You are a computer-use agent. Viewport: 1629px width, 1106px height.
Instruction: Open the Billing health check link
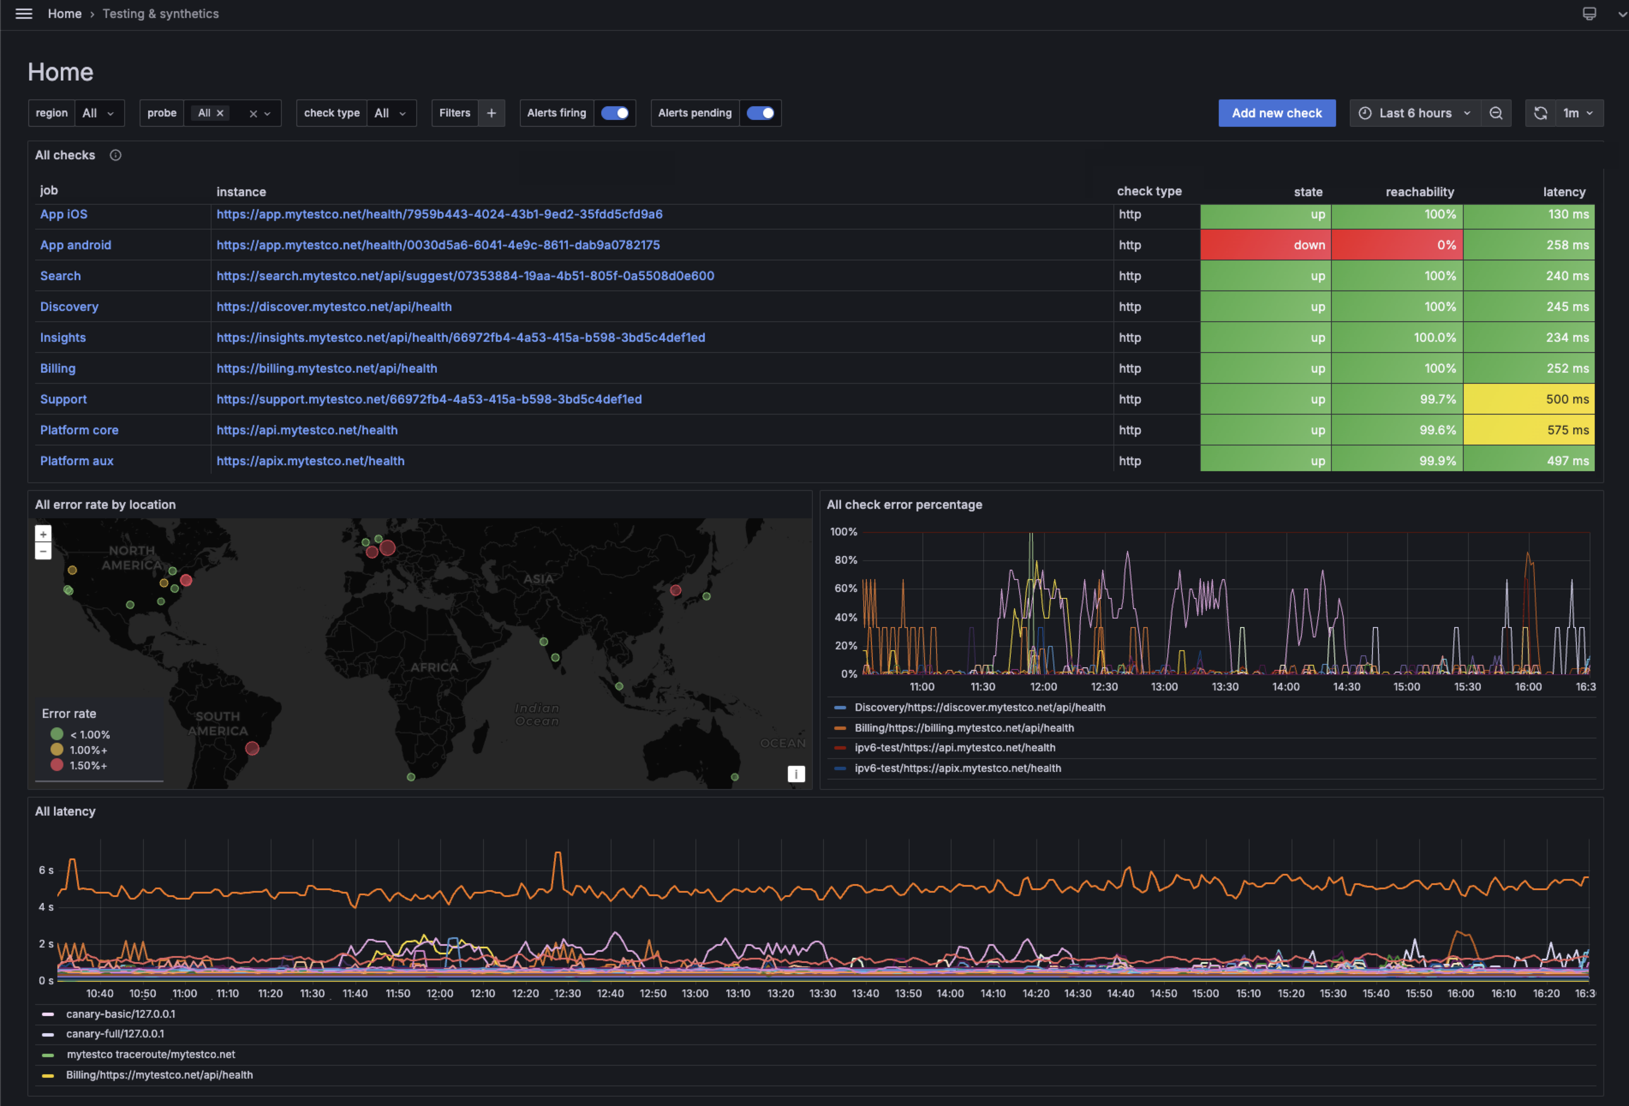point(327,368)
